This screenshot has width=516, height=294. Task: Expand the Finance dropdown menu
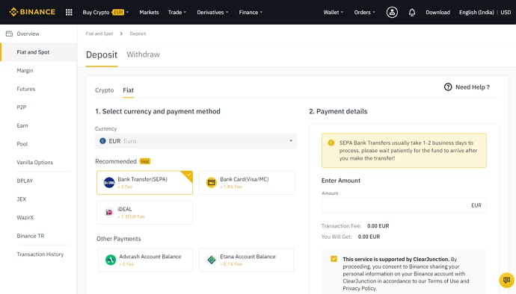coord(251,12)
